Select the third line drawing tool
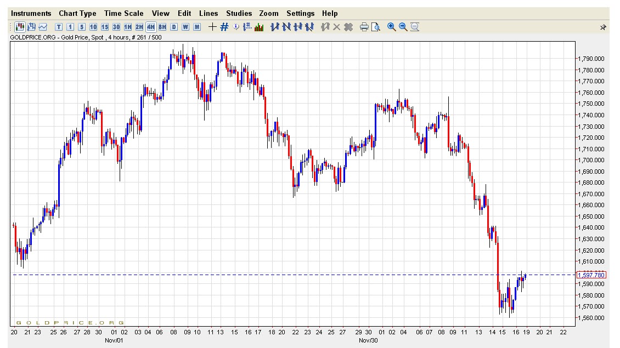620x348 pixels. tap(298, 27)
